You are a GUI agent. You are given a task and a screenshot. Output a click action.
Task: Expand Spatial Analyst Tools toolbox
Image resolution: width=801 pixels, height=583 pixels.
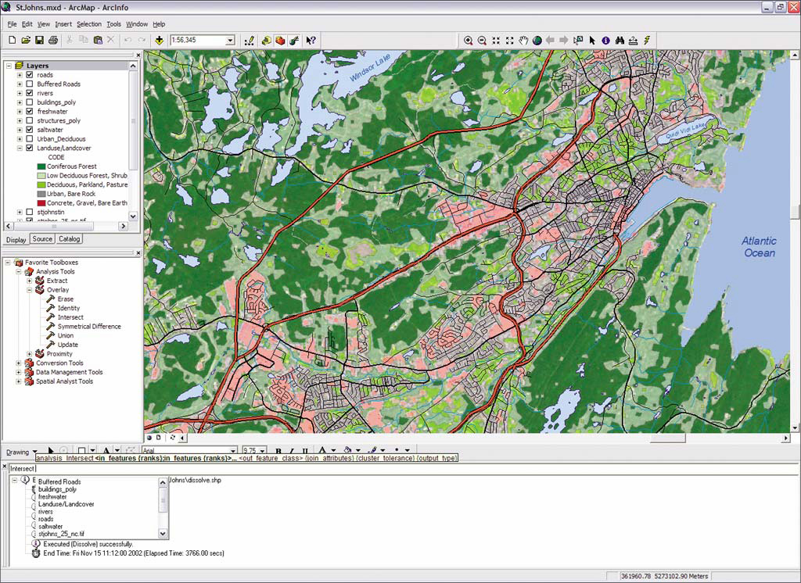19,381
